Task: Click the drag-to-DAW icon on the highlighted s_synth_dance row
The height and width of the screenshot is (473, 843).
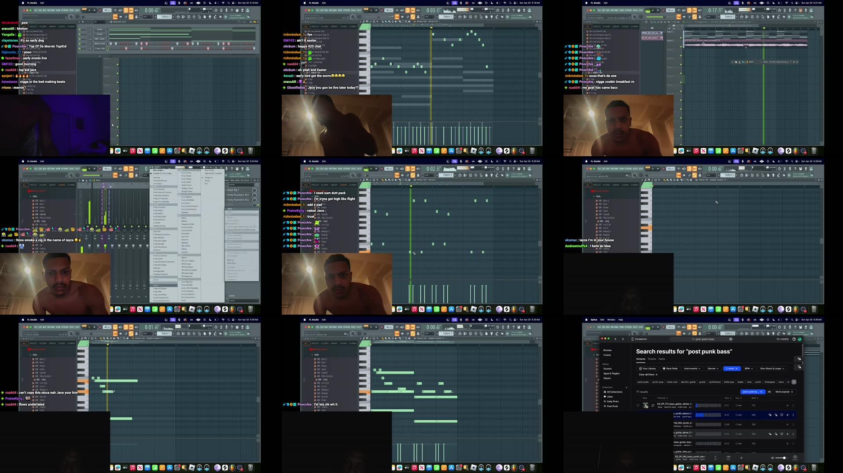Action: pyautogui.click(x=770, y=415)
